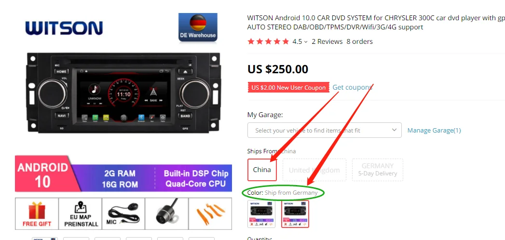The image size is (505, 240).
Task: Click the Get coupons link
Action: coord(352,87)
